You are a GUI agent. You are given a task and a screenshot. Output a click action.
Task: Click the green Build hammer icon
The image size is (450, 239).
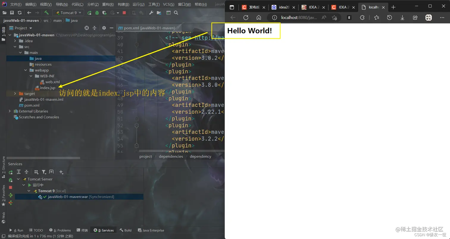[46, 13]
